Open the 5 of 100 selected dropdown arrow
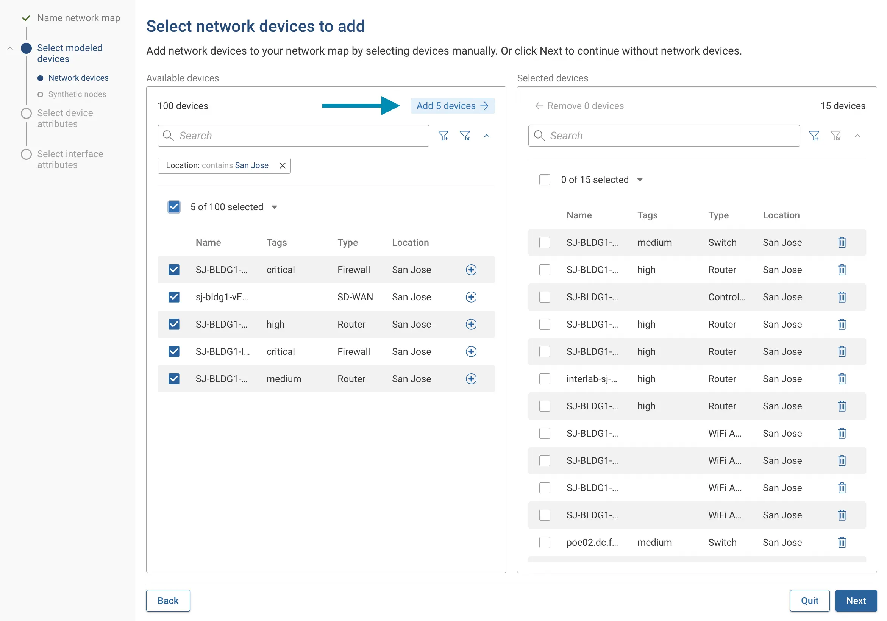The image size is (887, 621). 274,208
